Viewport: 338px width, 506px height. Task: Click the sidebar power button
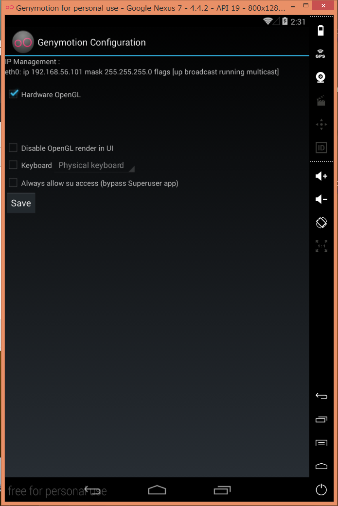[321, 489]
